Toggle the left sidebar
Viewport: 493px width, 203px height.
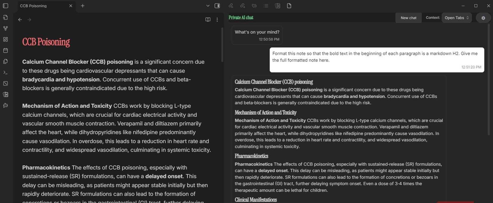point(5,6)
